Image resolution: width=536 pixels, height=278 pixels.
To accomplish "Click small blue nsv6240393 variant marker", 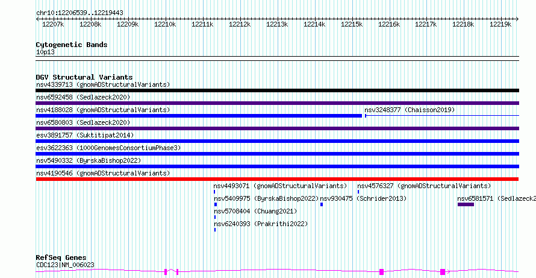I will (214, 230).
